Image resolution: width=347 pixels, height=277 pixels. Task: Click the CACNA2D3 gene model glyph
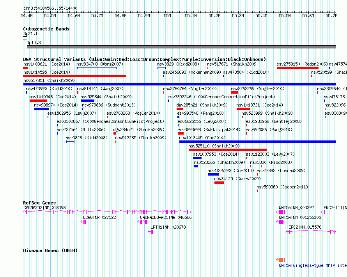[x=107, y=212]
